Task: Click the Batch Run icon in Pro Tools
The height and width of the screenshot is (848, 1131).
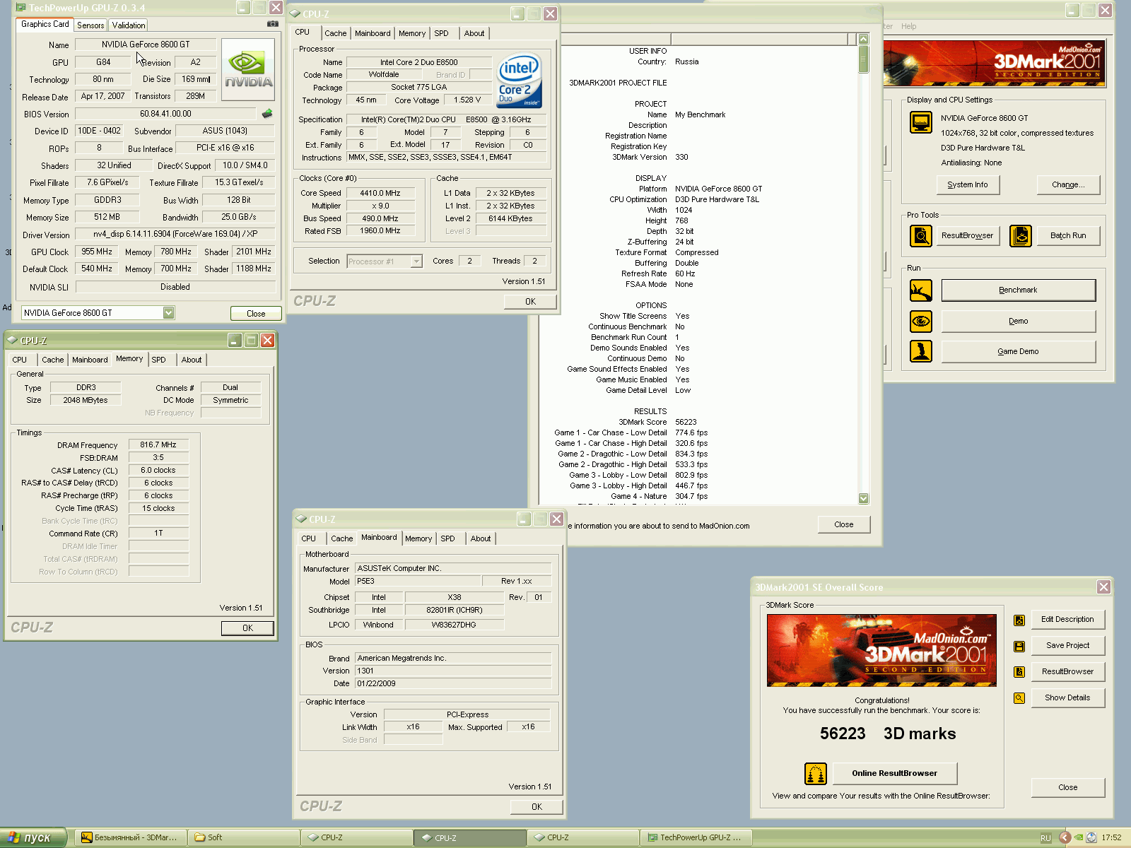Action: point(1020,235)
